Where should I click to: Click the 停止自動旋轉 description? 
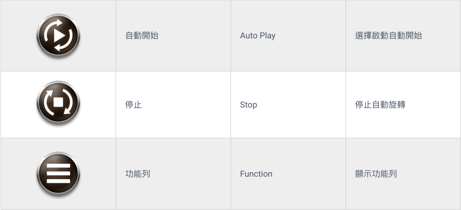pyautogui.click(x=380, y=105)
